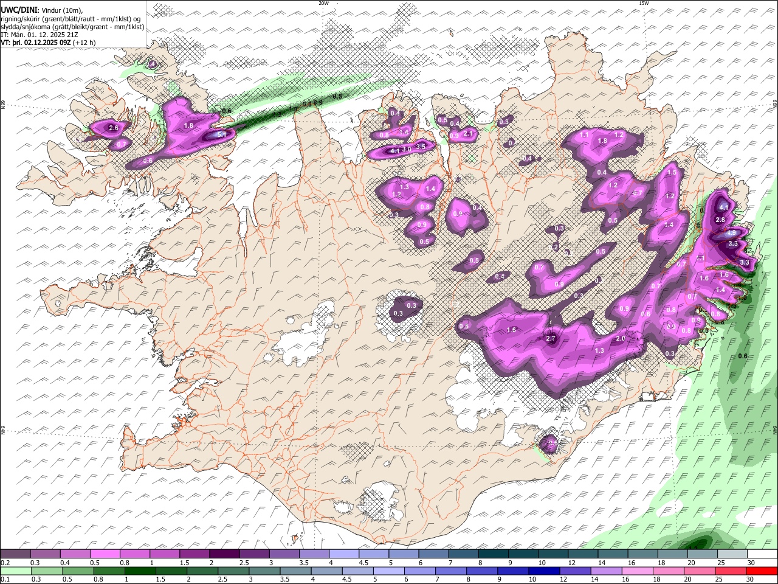Click the '4.9' value on the east coast

[732, 232]
